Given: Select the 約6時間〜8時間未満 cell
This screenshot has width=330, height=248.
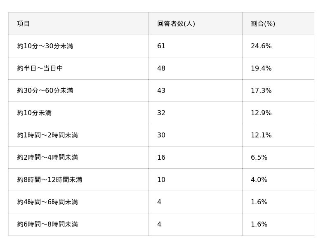Looking at the screenshot, I should (47, 224).
